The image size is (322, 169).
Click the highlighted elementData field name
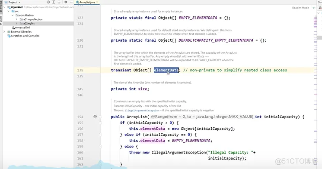(x=166, y=70)
